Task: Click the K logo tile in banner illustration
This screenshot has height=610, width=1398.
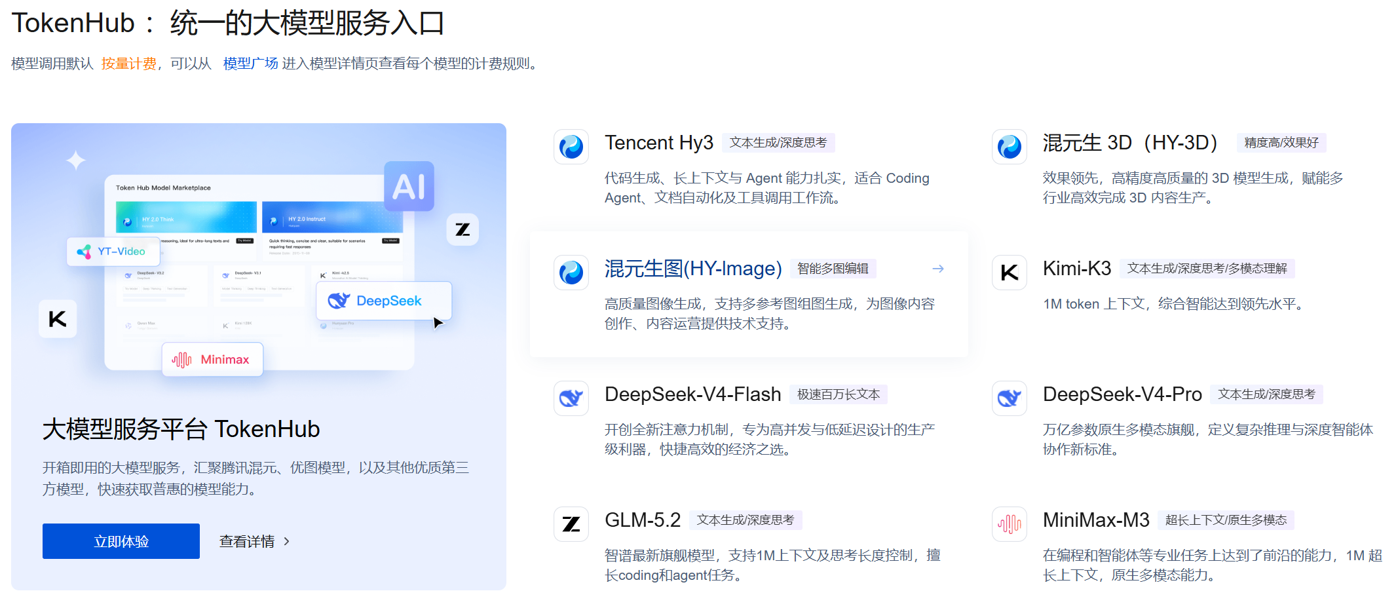Action: 58,319
